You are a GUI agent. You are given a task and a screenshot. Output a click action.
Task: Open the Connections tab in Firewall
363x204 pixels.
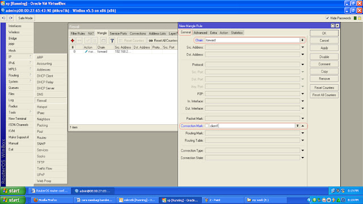click(x=138, y=33)
